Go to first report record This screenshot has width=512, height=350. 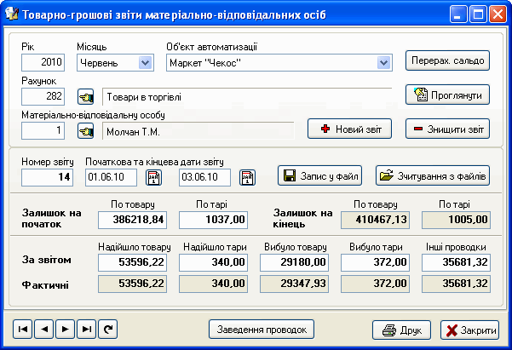pos(22,329)
